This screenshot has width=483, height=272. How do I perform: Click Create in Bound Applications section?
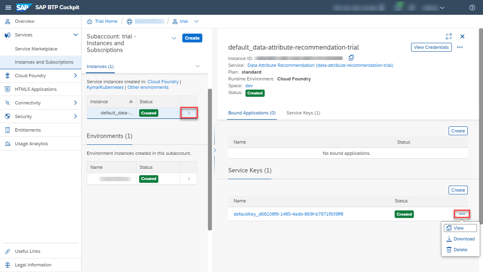458,131
